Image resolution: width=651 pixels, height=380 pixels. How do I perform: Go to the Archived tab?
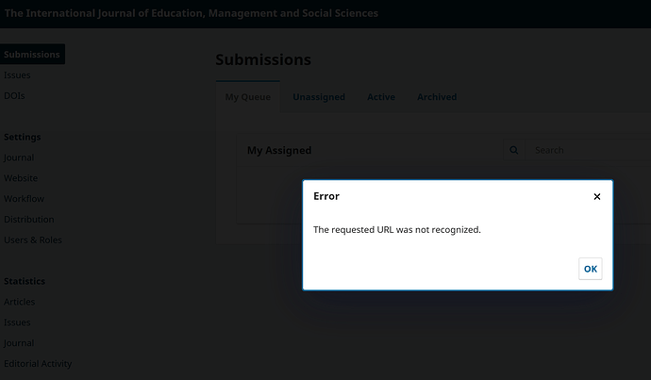tap(437, 97)
